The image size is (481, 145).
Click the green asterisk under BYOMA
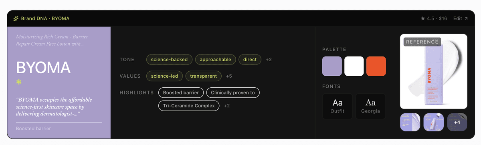[18, 82]
